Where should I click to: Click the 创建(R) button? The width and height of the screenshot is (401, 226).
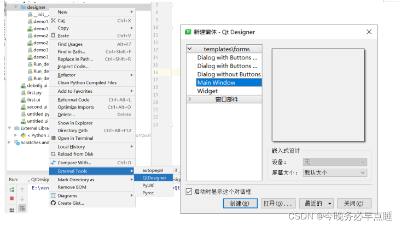(240, 204)
